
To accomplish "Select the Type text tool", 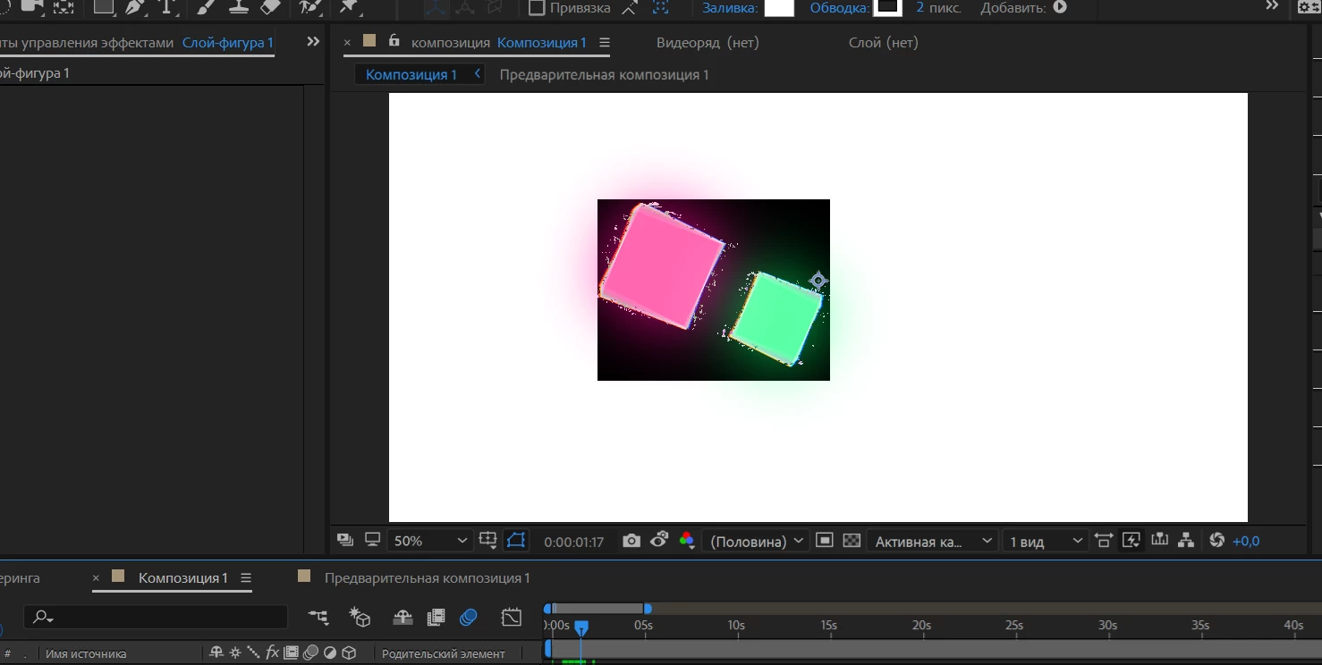I will tap(166, 7).
